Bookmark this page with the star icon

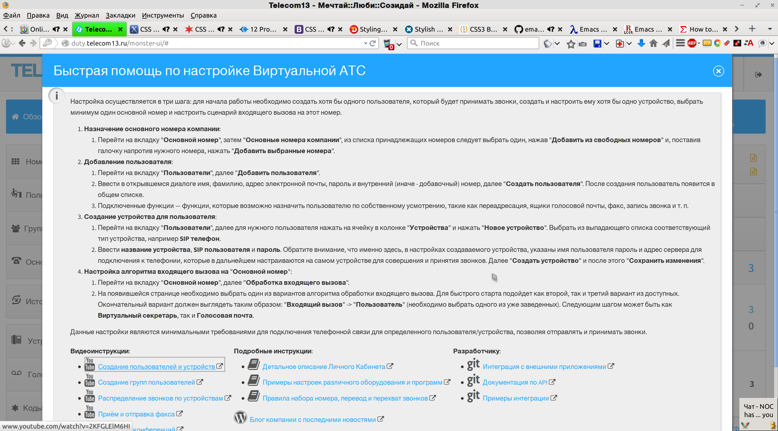pos(571,44)
